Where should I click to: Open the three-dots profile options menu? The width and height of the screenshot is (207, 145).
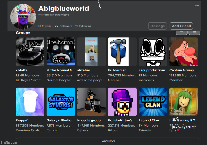197,5
